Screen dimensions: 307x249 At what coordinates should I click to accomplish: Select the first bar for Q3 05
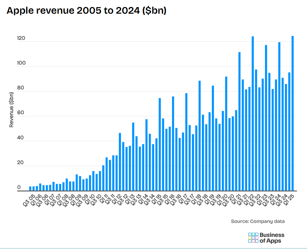click(30, 189)
